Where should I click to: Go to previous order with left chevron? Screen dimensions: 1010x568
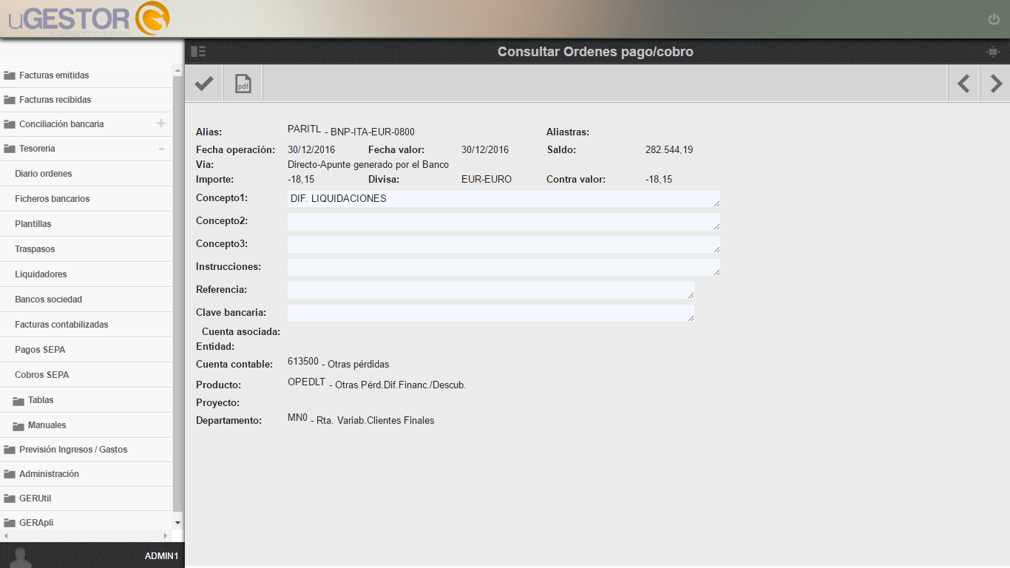click(963, 84)
